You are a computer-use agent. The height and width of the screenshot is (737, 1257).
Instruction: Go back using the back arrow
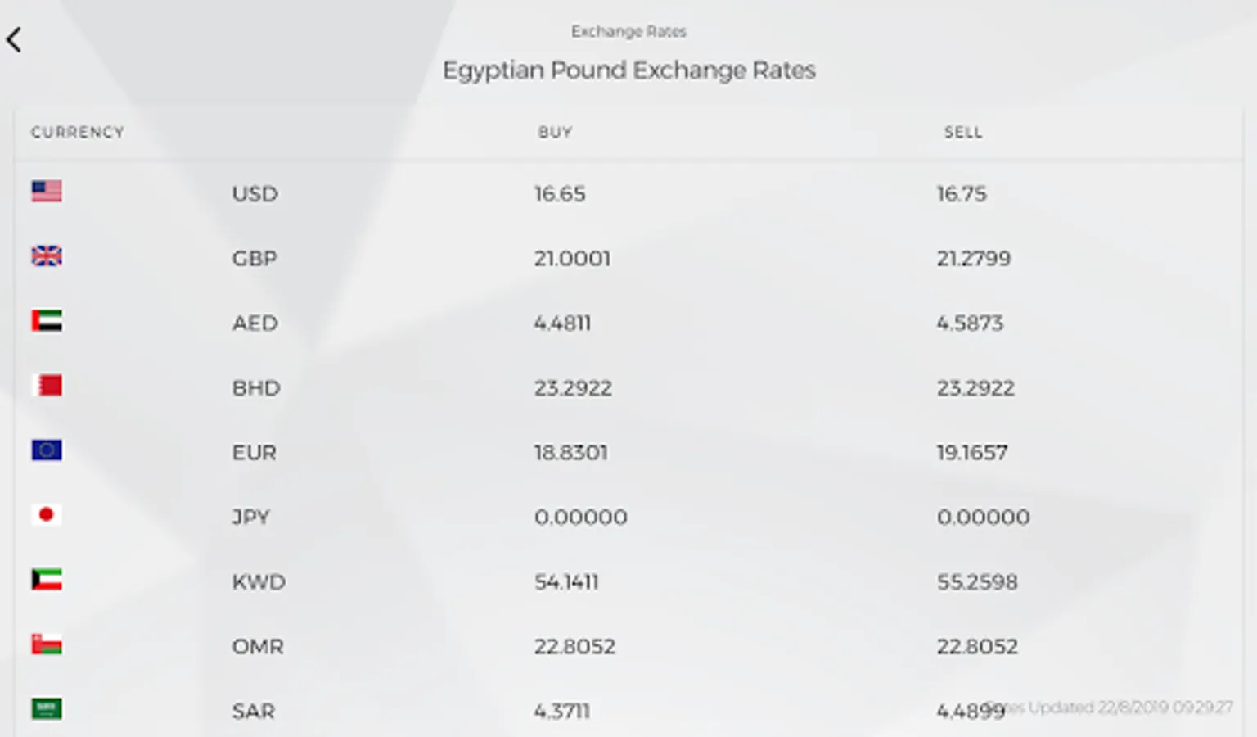coord(14,39)
